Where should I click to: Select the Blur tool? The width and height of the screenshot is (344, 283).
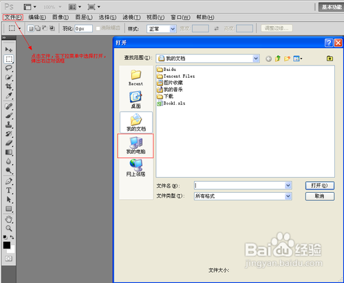click(x=9, y=161)
